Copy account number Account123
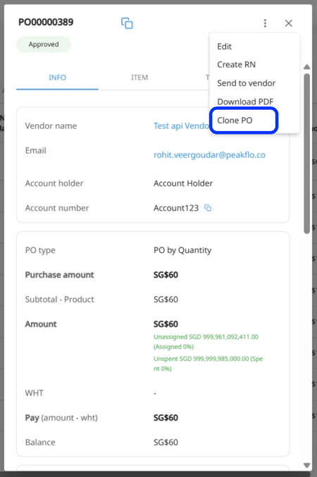Screen dimensions: 317x477 click(208, 208)
